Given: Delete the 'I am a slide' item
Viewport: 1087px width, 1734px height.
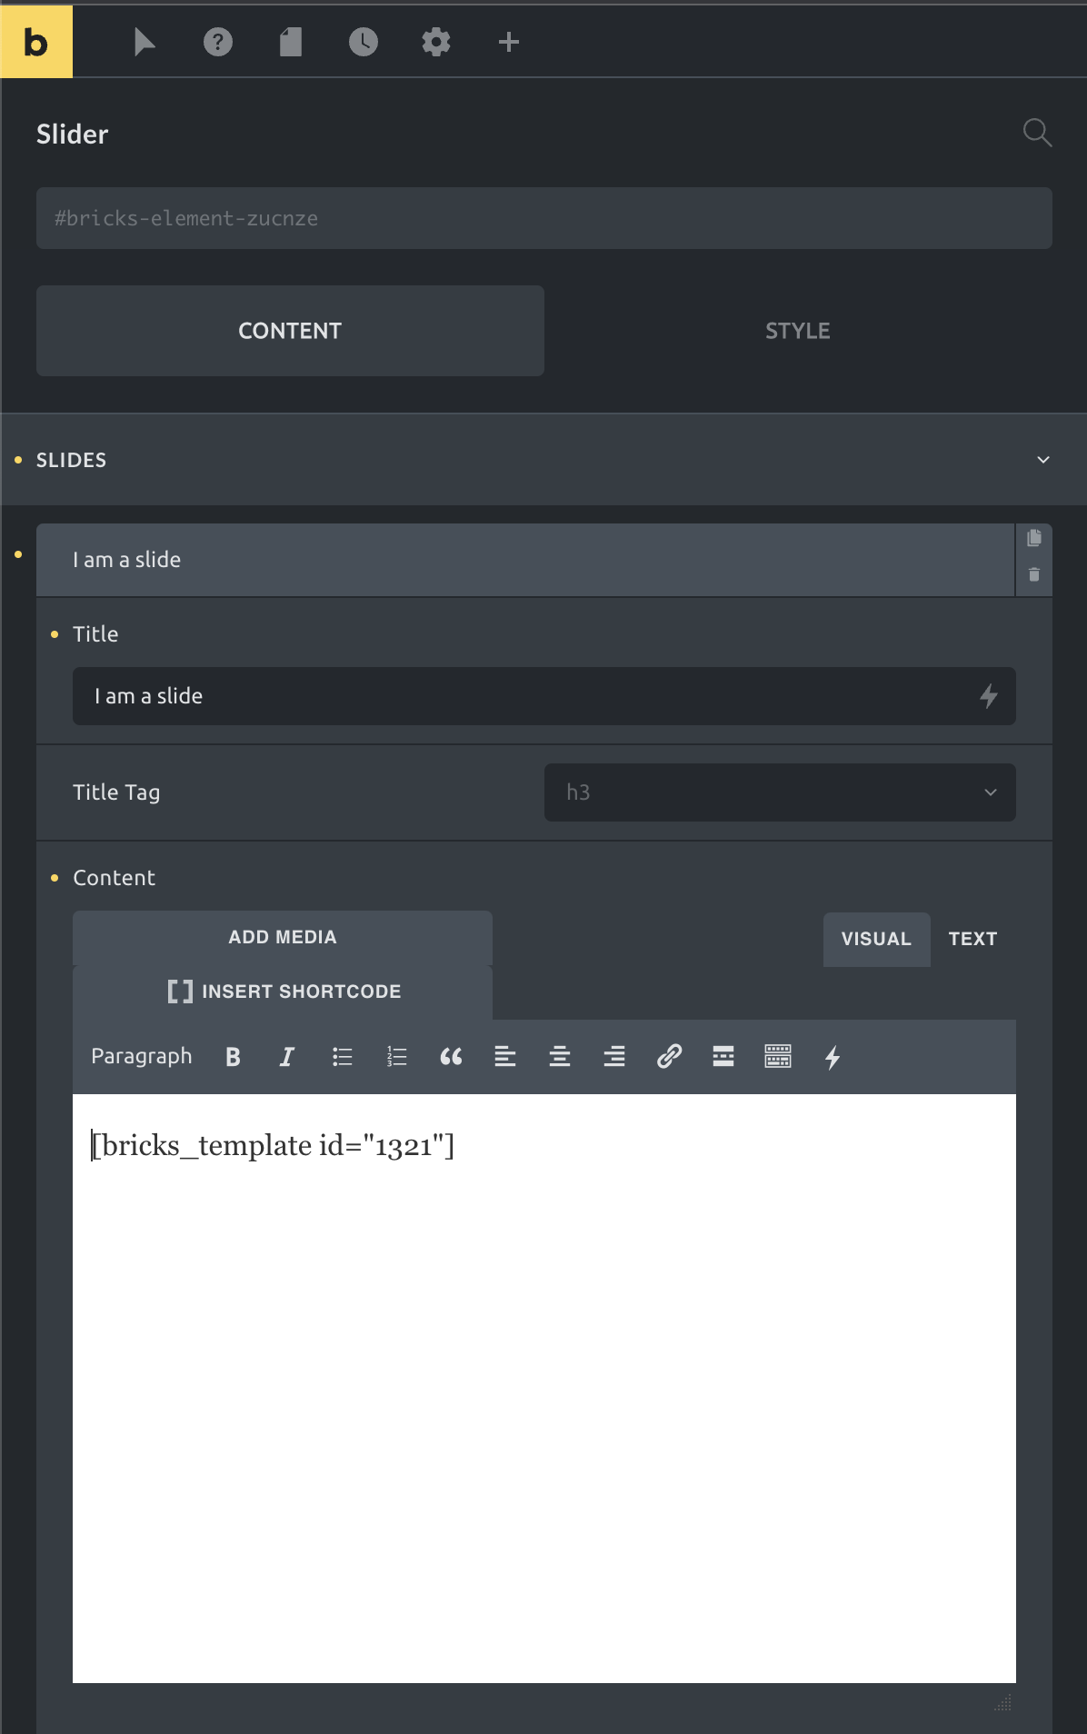Looking at the screenshot, I should [1034, 574].
